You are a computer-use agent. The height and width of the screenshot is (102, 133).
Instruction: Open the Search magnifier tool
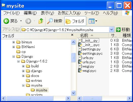(x=54, y=21)
